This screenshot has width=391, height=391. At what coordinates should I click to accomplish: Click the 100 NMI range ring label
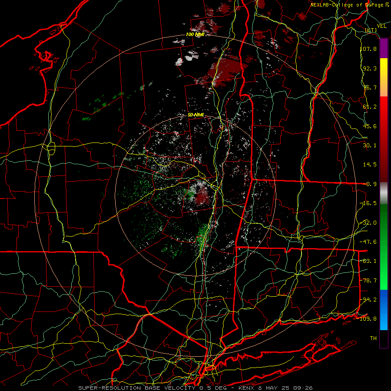pyautogui.click(x=195, y=34)
